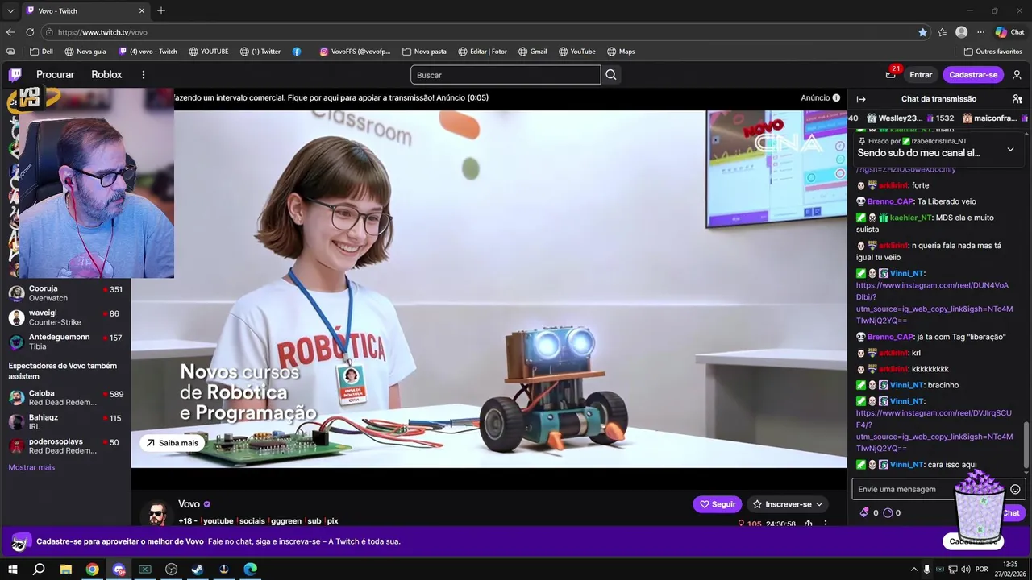This screenshot has height=580, width=1032.
Task: Open Cooruja's Overwatch channel in sidebar
Action: (65, 293)
